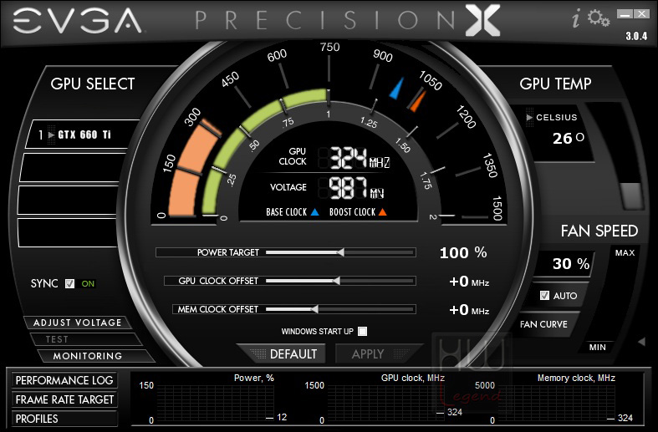The width and height of the screenshot is (658, 432).
Task: Open the Monitoring tab
Action: pyautogui.click(x=95, y=356)
